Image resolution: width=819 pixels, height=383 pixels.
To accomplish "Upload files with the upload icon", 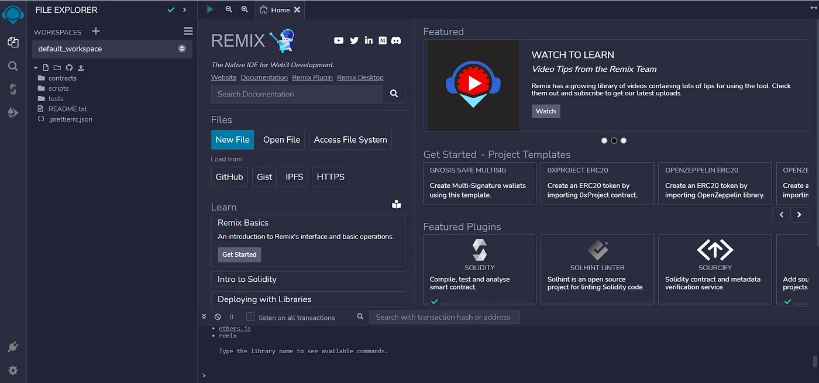I will pyautogui.click(x=81, y=68).
